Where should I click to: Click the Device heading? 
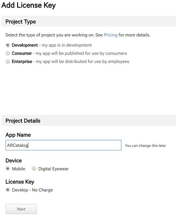click(14, 161)
